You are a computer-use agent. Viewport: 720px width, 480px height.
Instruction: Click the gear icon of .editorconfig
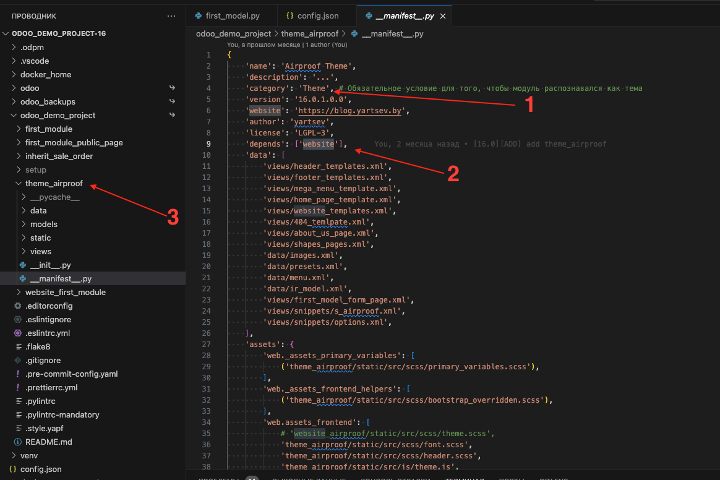18,306
